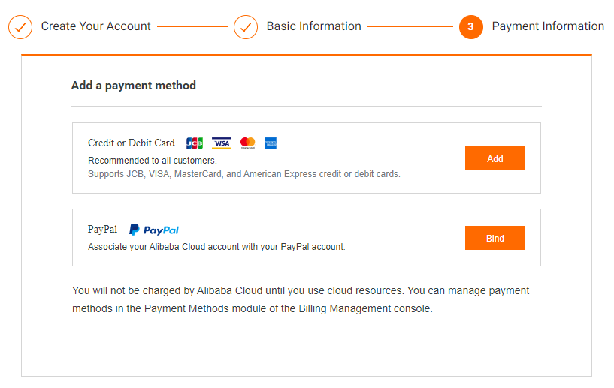The width and height of the screenshot is (614, 388).
Task: Click the supported cards description line
Action: [243, 174]
